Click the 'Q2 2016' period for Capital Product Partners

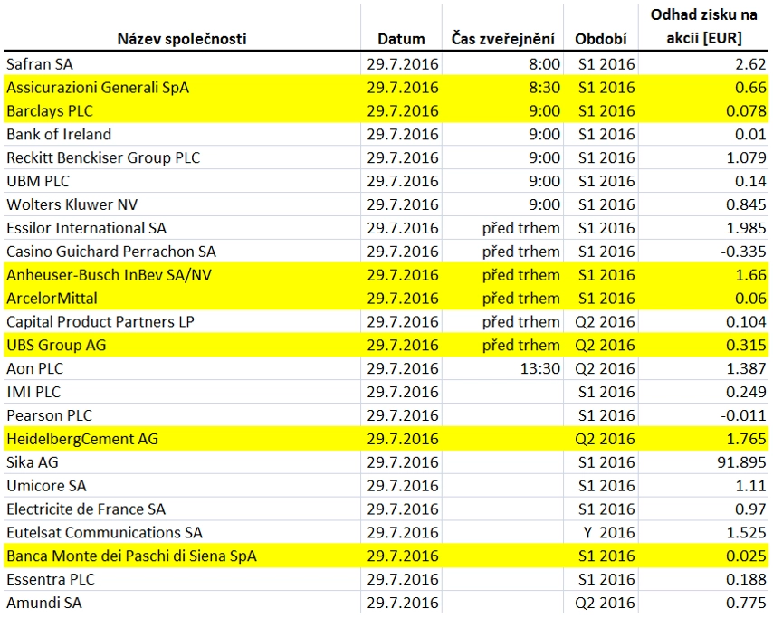pos(605,322)
